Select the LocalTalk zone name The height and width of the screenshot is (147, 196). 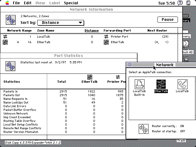point(43,37)
